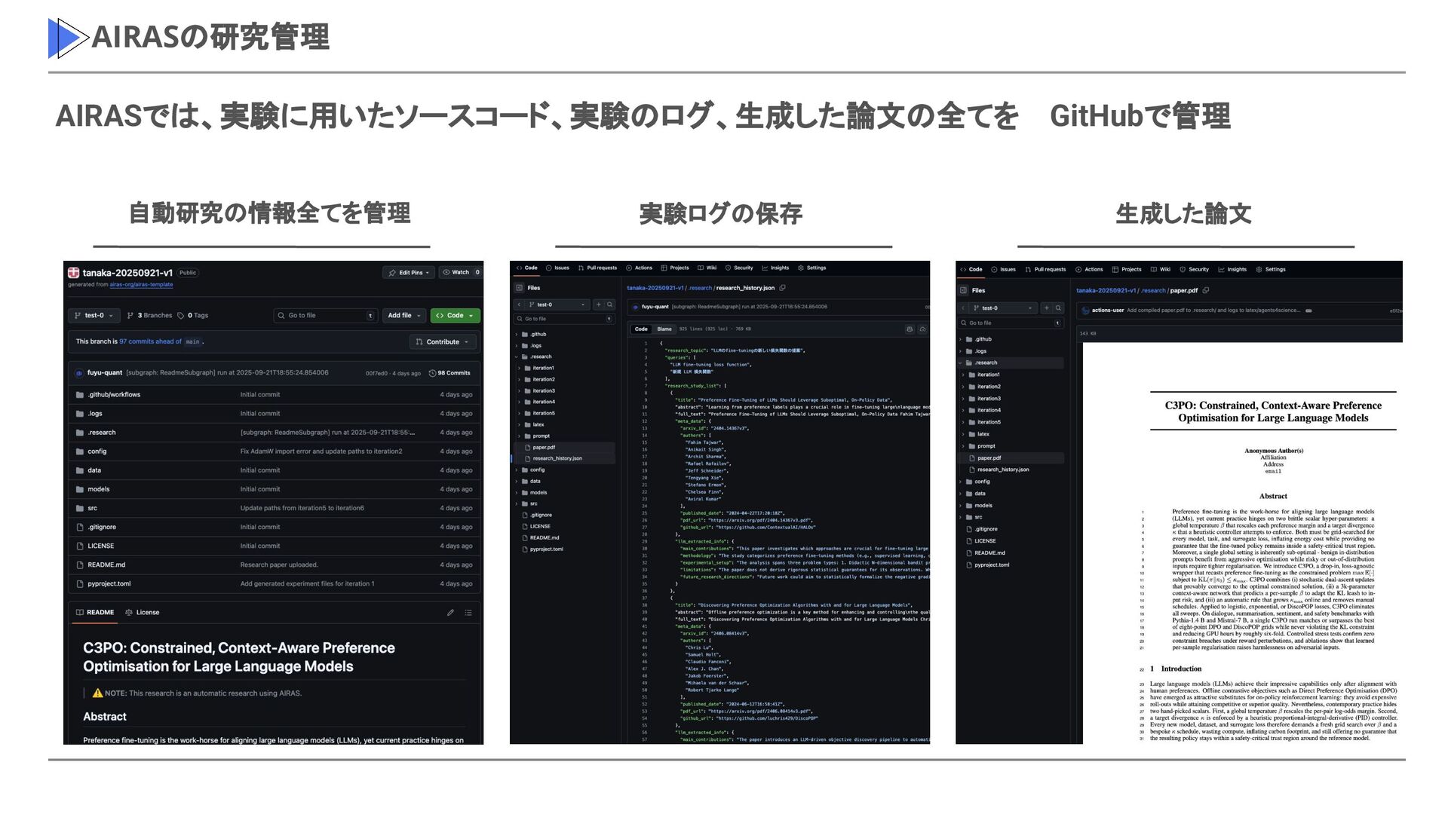Expand the Add file dropdown
The height and width of the screenshot is (814, 1448).
[x=404, y=316]
